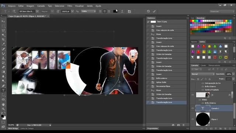Viewport: 236px width, 133px height.
Task: Toggle history brush source for Ferramenta Elipse
Action: coord(148,86)
